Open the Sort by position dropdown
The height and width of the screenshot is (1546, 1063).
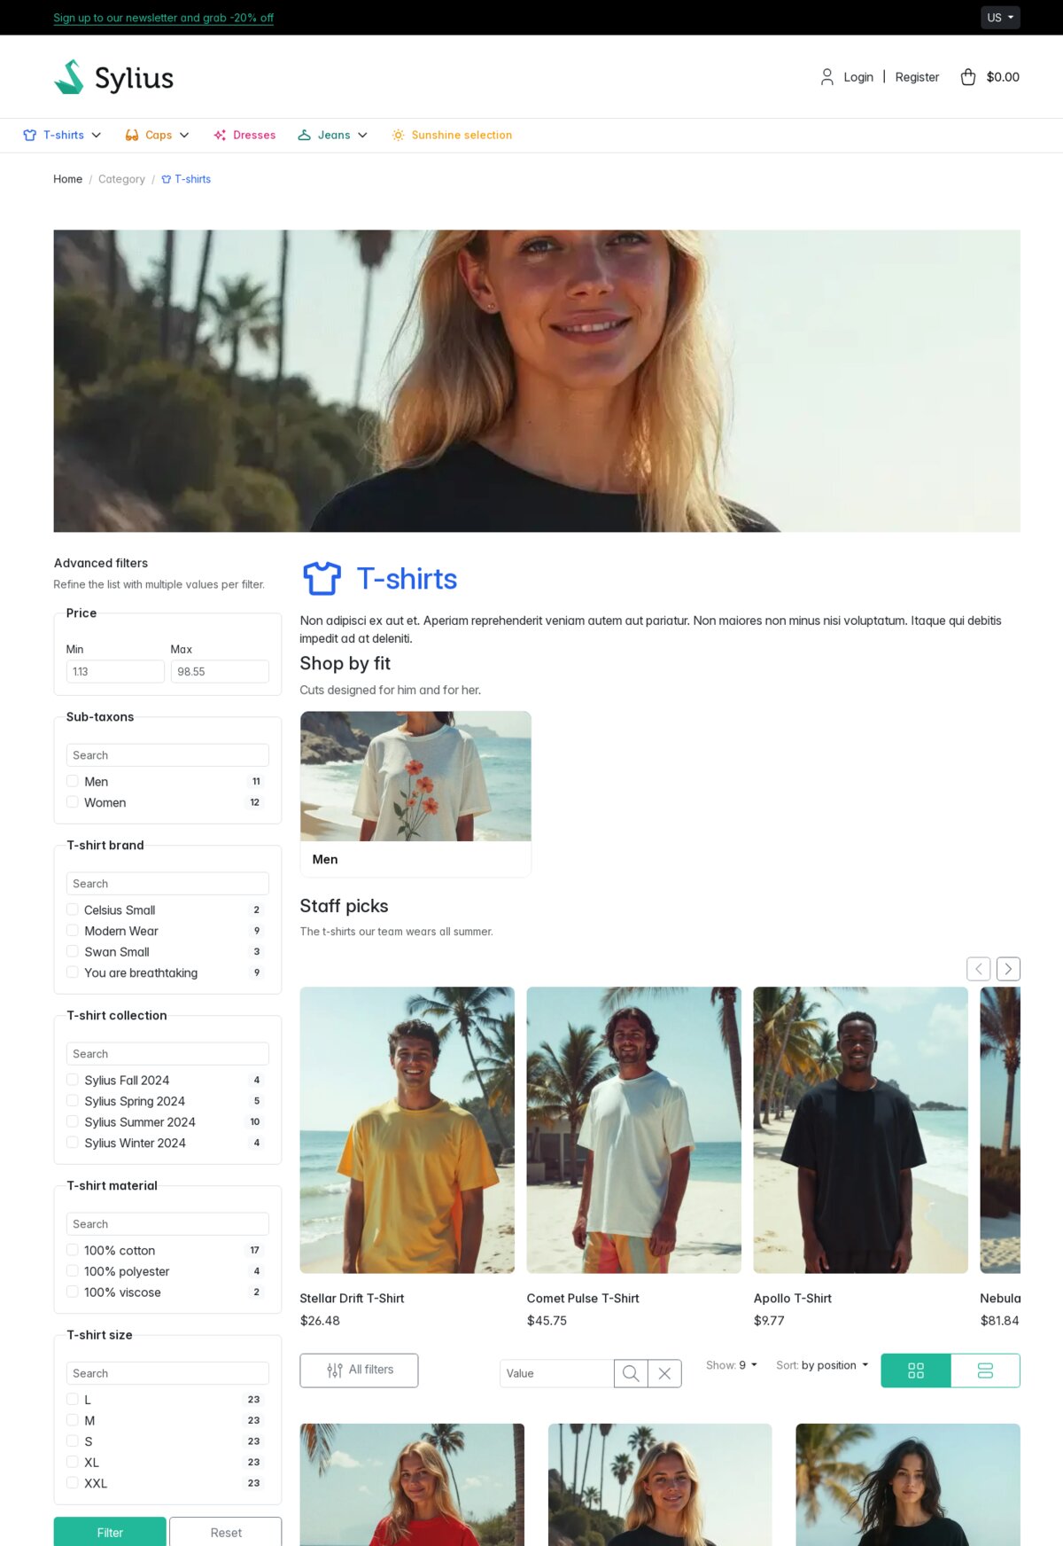(822, 1365)
